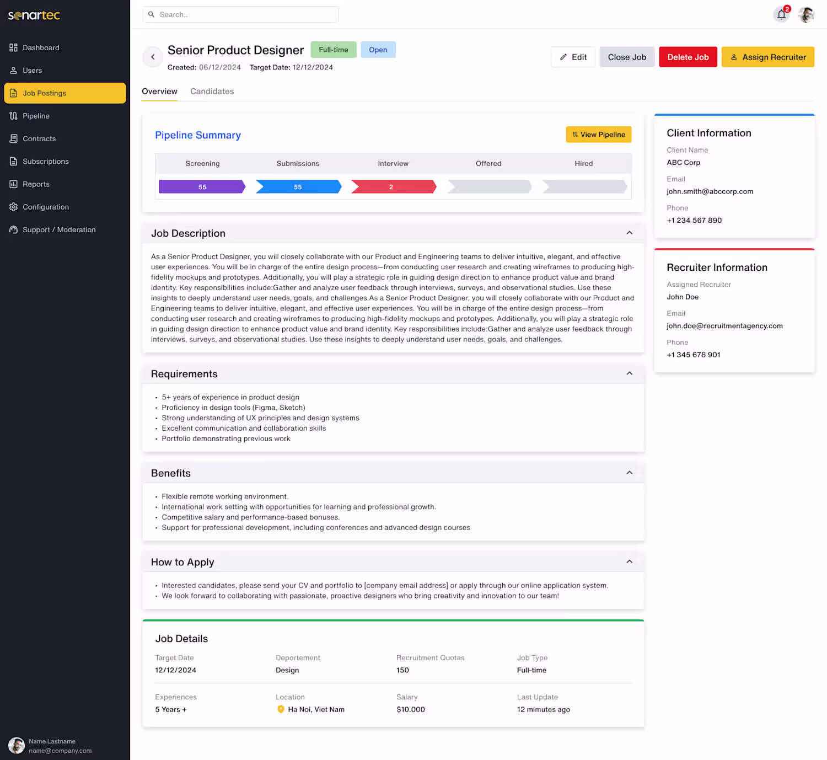Open the notifications bell
This screenshot has width=827, height=760.
(x=782, y=14)
